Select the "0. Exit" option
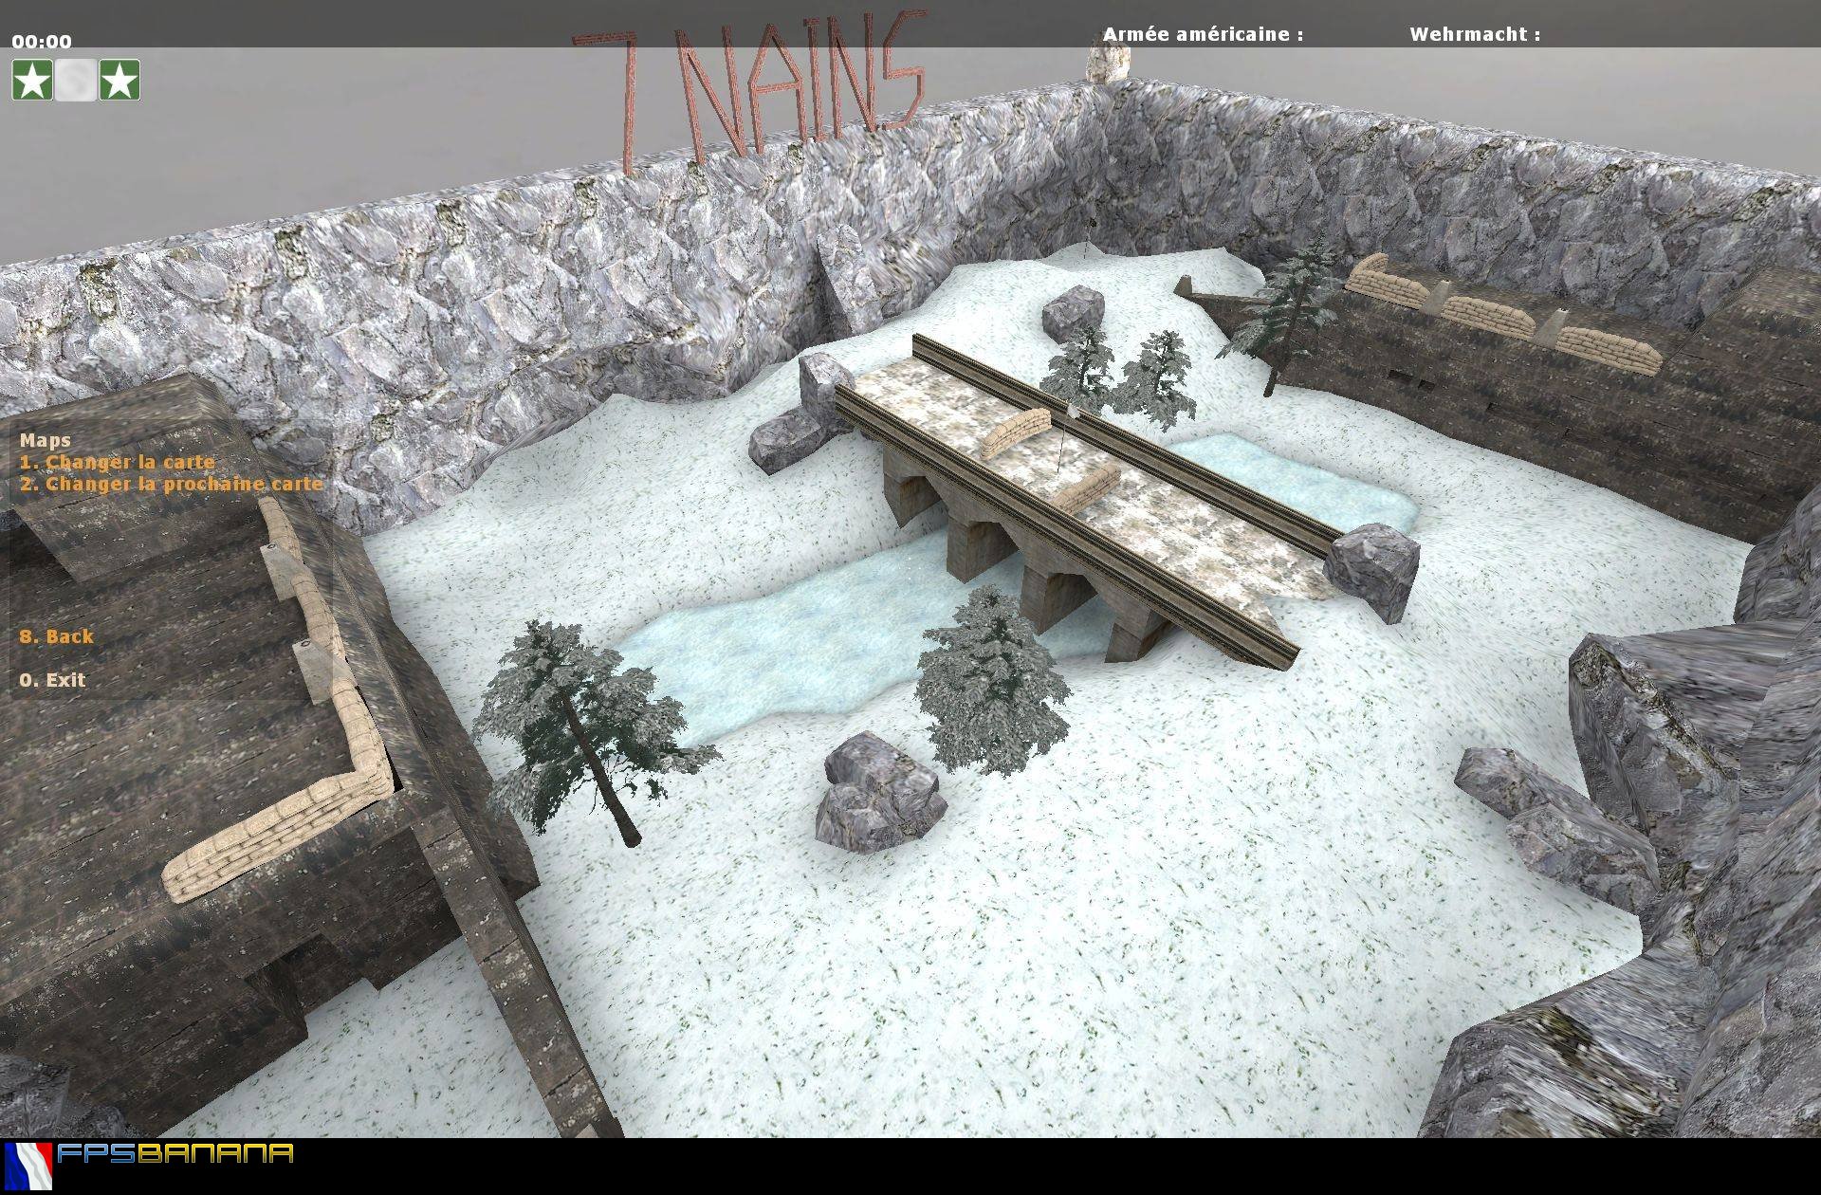 (x=52, y=680)
